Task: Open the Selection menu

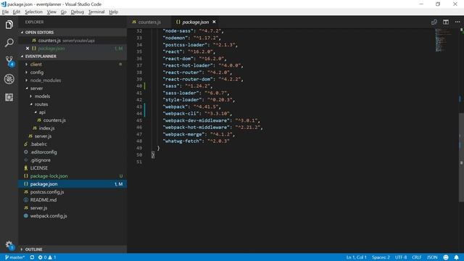Action: (x=33, y=12)
